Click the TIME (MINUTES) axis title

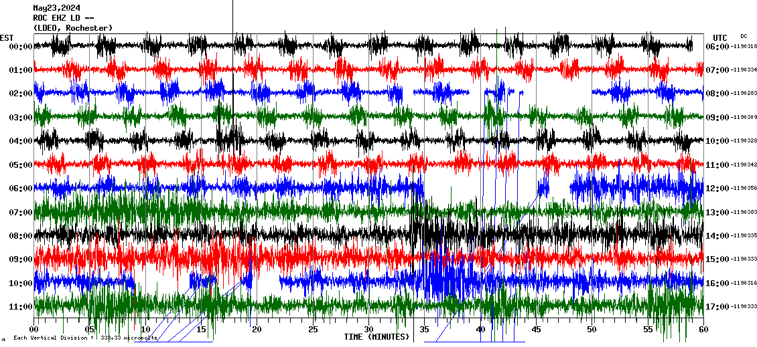376,337
